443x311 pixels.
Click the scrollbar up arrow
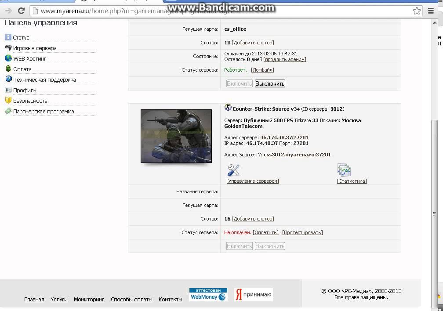(x=434, y=22)
